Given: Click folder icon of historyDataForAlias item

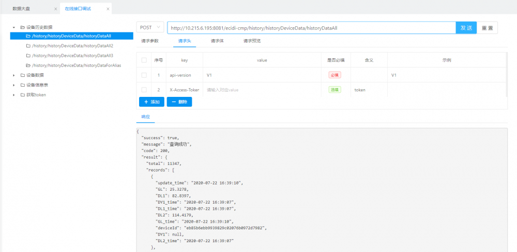Looking at the screenshot, I should (x=28, y=65).
